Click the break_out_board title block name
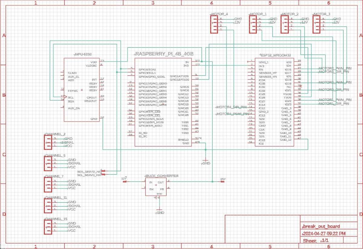 pyautogui.click(x=321, y=226)
